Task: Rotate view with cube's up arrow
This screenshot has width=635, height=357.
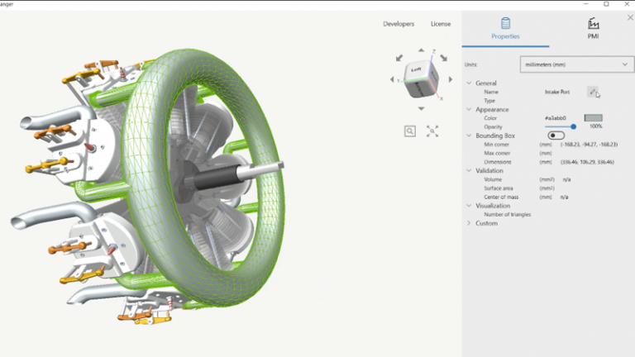Action: click(421, 50)
